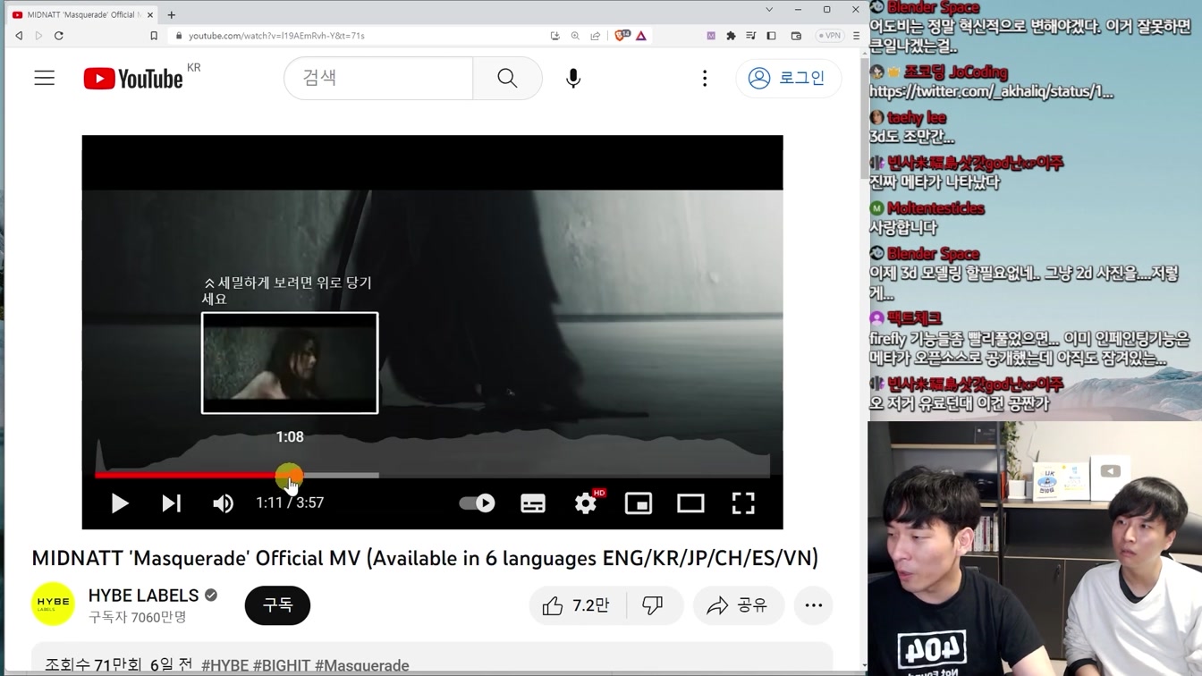
Task: Open the HYBE LABELS channel name link
Action: (x=143, y=596)
